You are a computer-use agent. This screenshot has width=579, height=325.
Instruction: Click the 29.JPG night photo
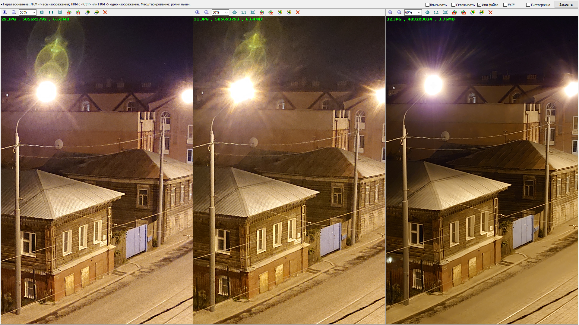96,170
